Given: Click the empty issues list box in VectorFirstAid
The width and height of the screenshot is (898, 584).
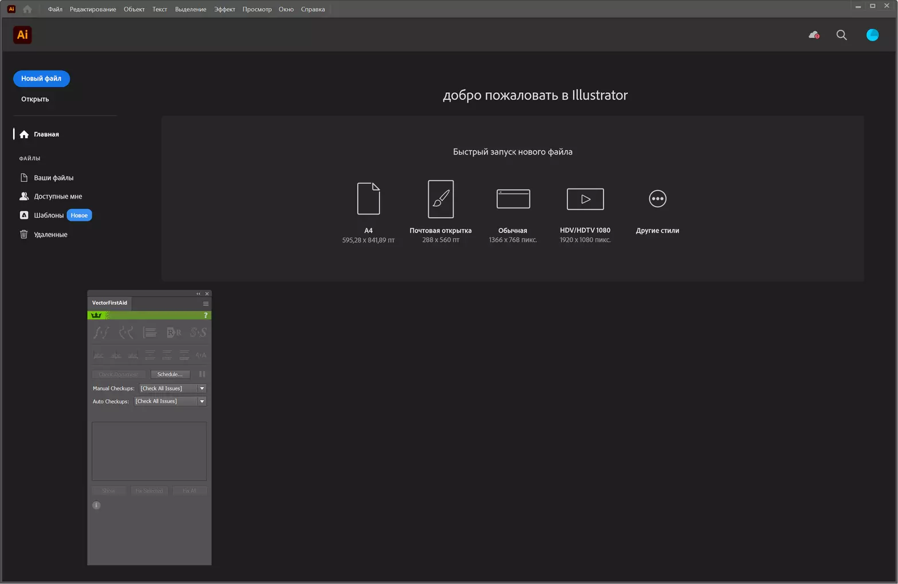Looking at the screenshot, I should [x=149, y=451].
